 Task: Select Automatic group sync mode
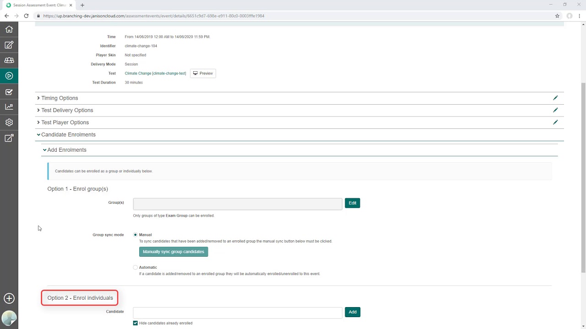135,267
